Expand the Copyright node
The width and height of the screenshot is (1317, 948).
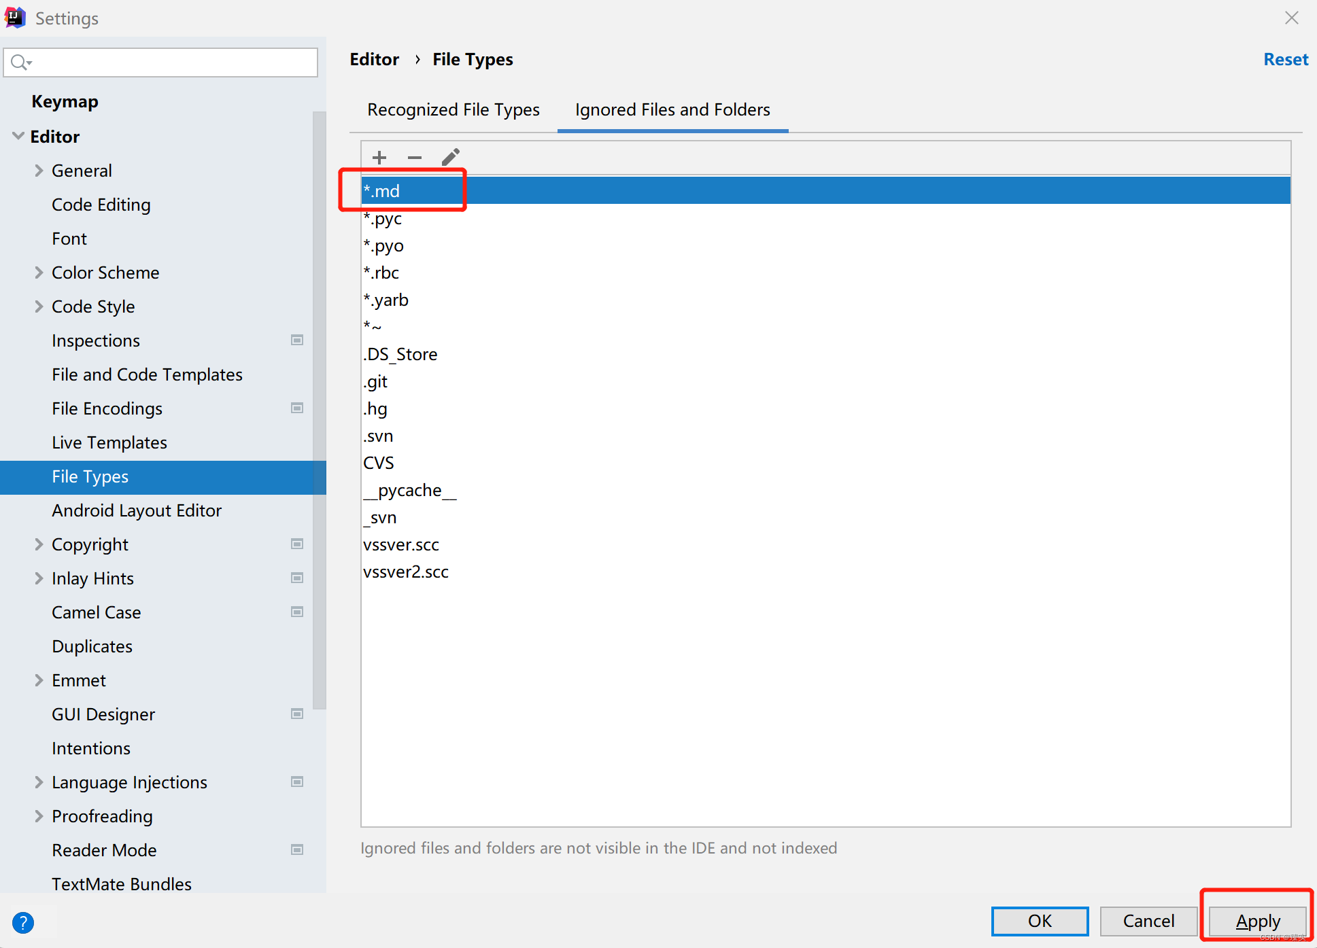point(39,544)
